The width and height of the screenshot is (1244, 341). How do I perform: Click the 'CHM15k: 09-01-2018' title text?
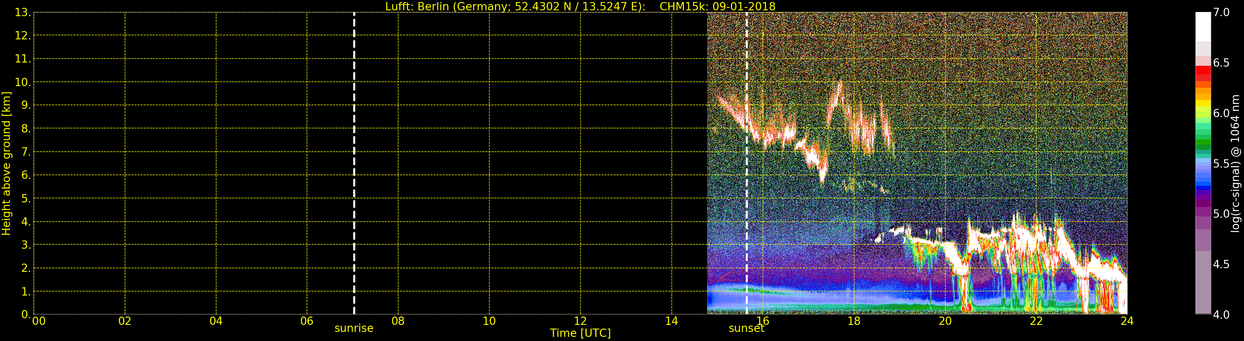coord(717,6)
